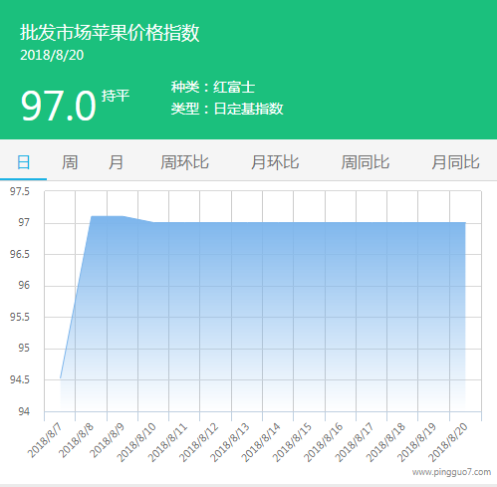Click the 2018/8/15 x-axis label
The height and width of the screenshot is (487, 497).
(x=292, y=443)
